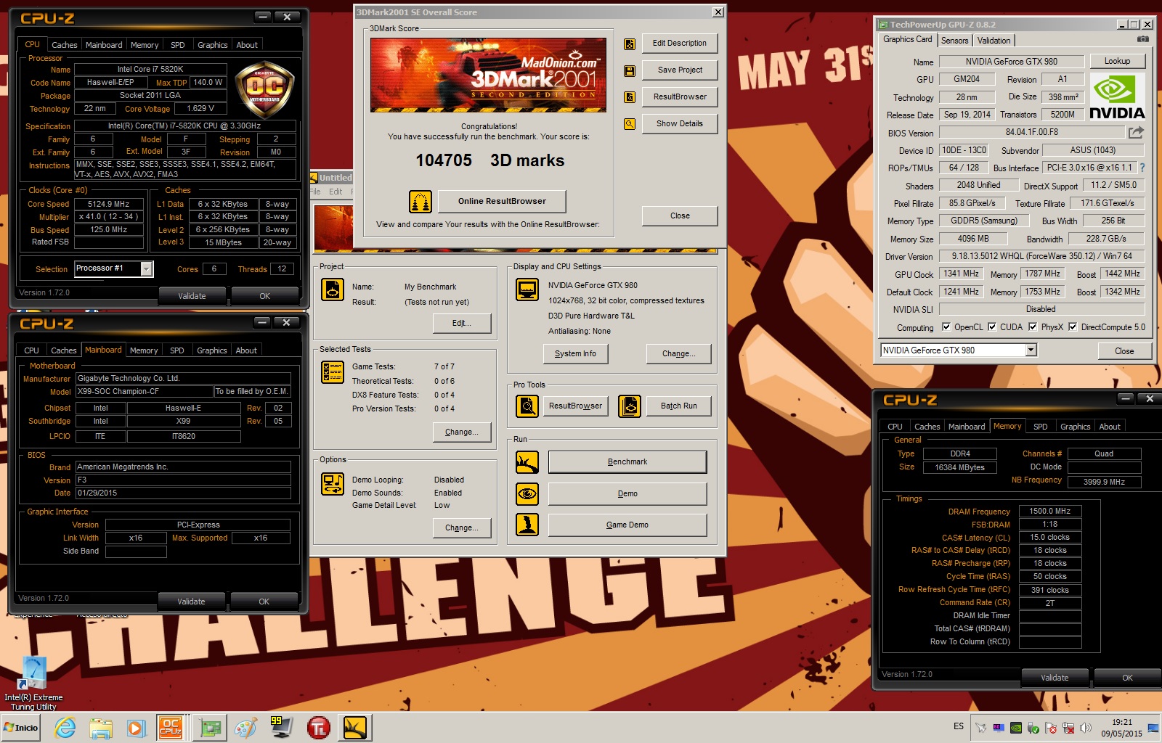
Task: Open Windows Explorer folder icon in taskbar
Action: coord(101,728)
